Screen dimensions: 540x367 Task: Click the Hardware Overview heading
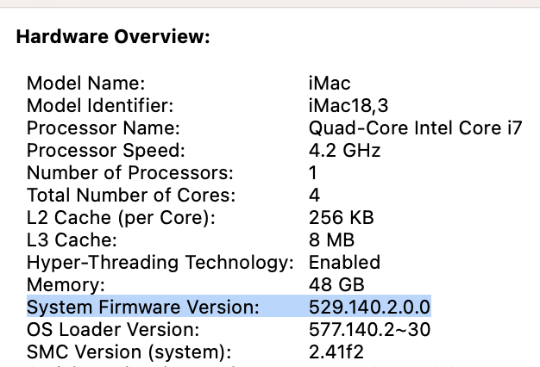click(114, 37)
